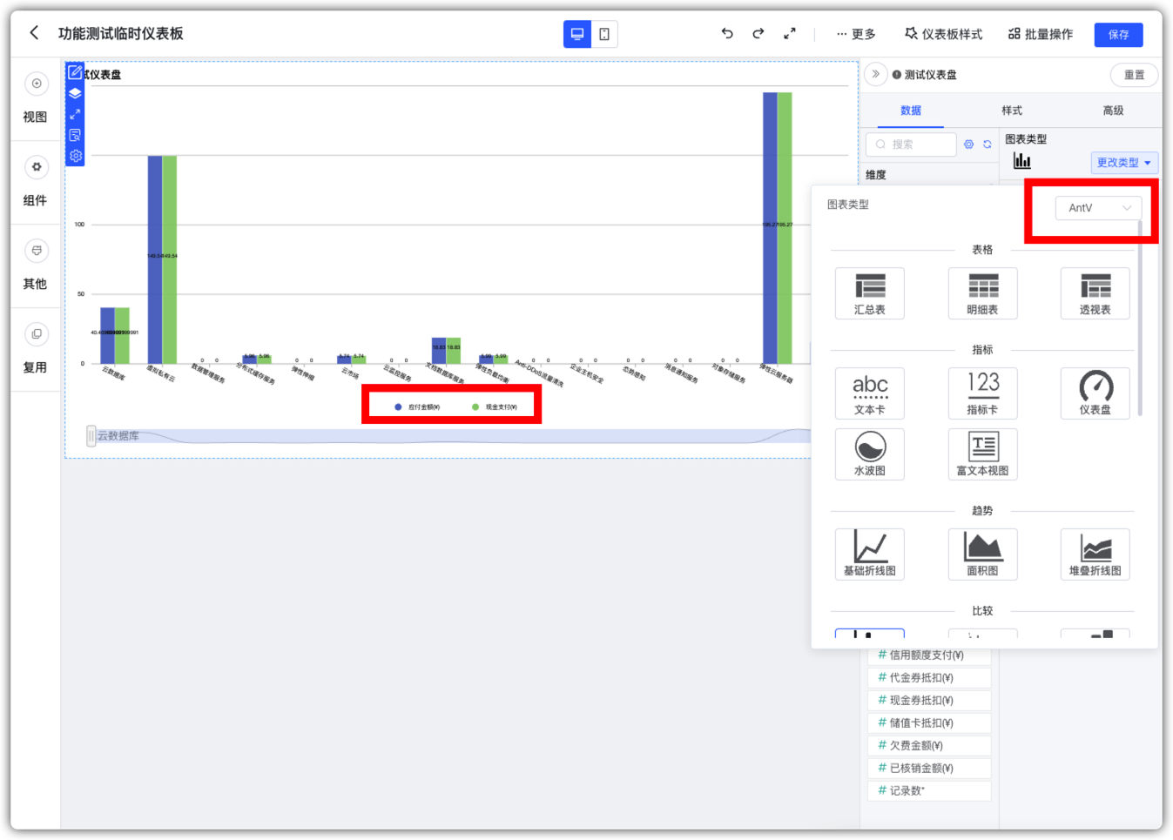Screen dimensions: 1173x840
Task: Click the 代金券抵扣(¥) field
Action: point(929,677)
